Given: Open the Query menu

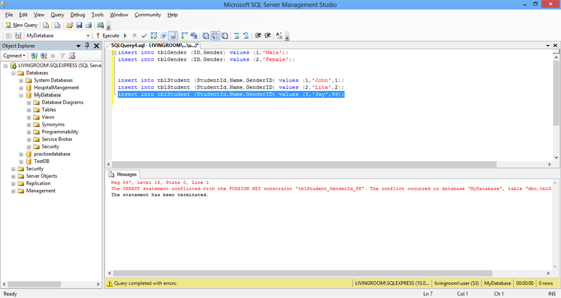Looking at the screenshot, I should pos(57,15).
